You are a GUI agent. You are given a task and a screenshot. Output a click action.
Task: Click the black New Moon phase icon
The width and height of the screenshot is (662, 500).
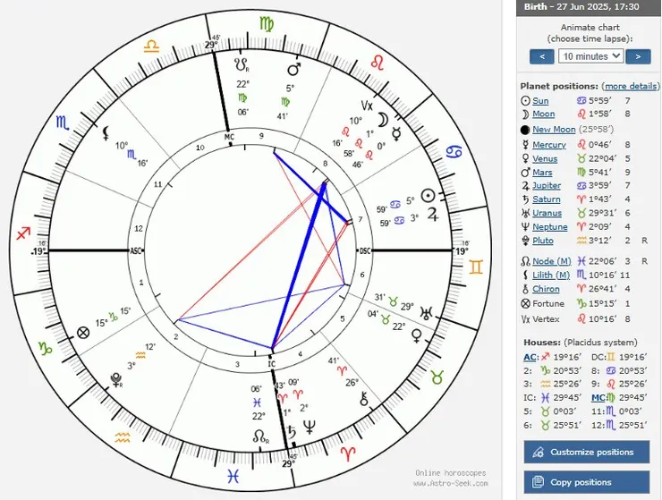(525, 130)
